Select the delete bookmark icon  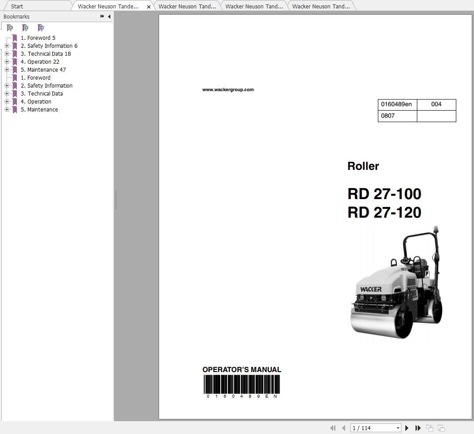10,27
